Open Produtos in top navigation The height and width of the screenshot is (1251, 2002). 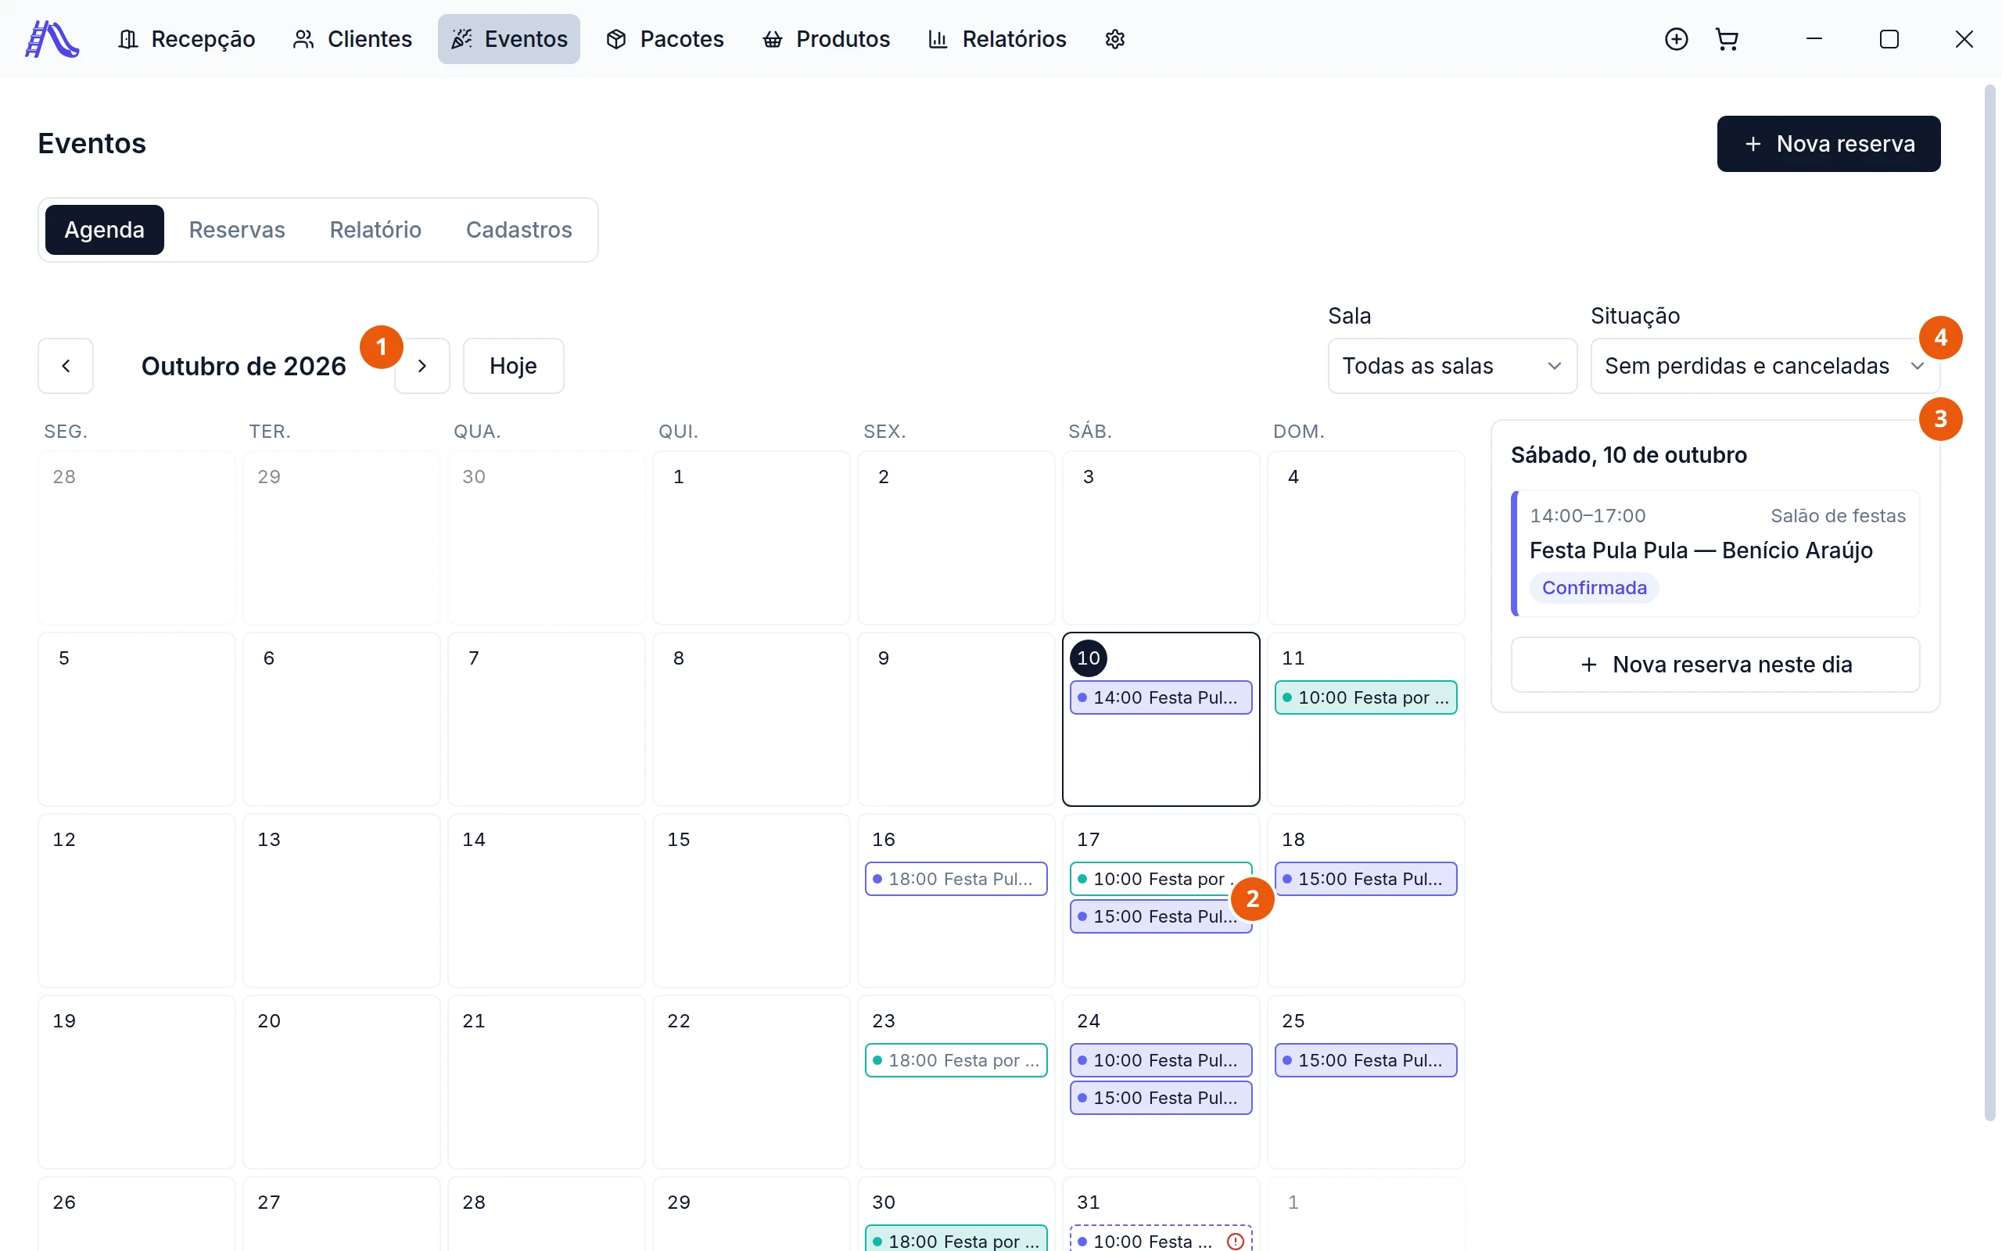827,39
